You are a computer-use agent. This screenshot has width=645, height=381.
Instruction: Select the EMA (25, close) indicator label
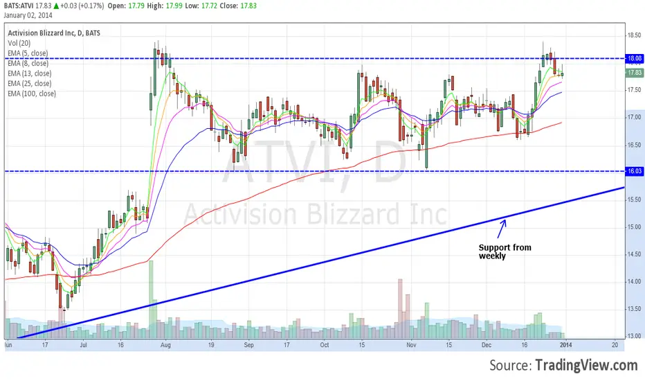click(x=30, y=84)
